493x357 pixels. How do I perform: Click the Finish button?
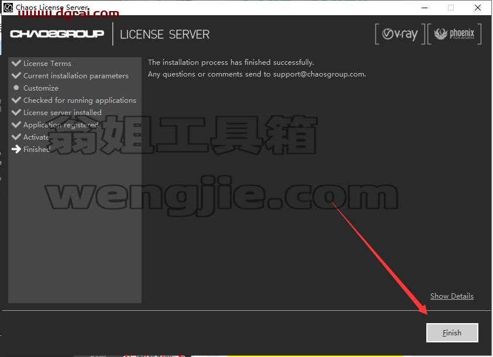pyautogui.click(x=452, y=332)
